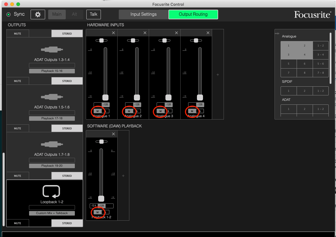The width and height of the screenshot is (336, 237).
Task: Toggle STEREO above ADAT Outputs 1.5-1.6
Action: pyautogui.click(x=67, y=81)
